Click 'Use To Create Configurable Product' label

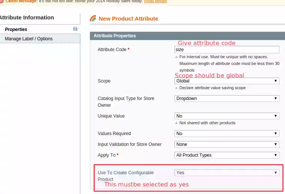[x=125, y=176]
